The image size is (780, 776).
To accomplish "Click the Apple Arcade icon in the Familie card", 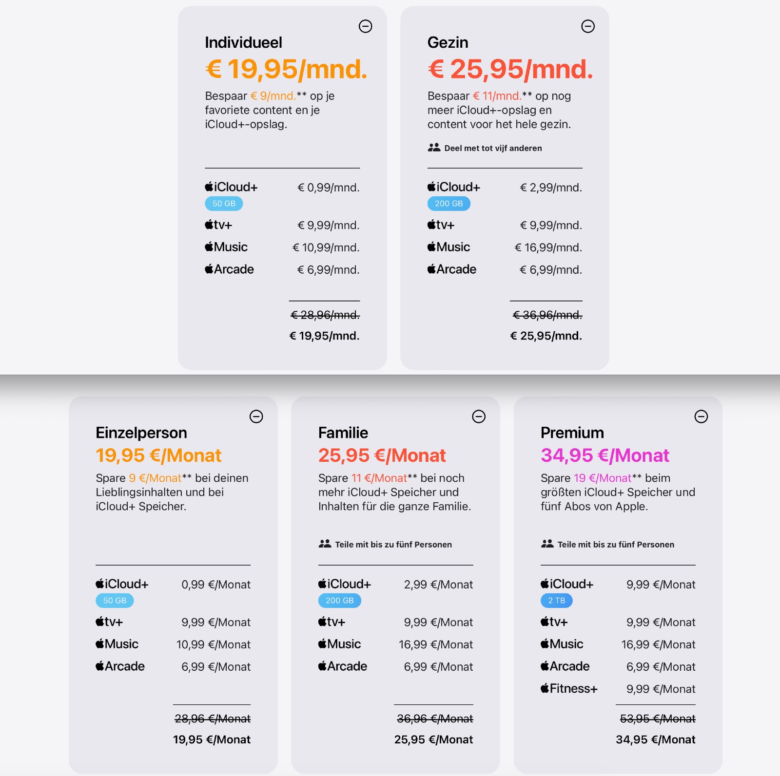I will 323,666.
